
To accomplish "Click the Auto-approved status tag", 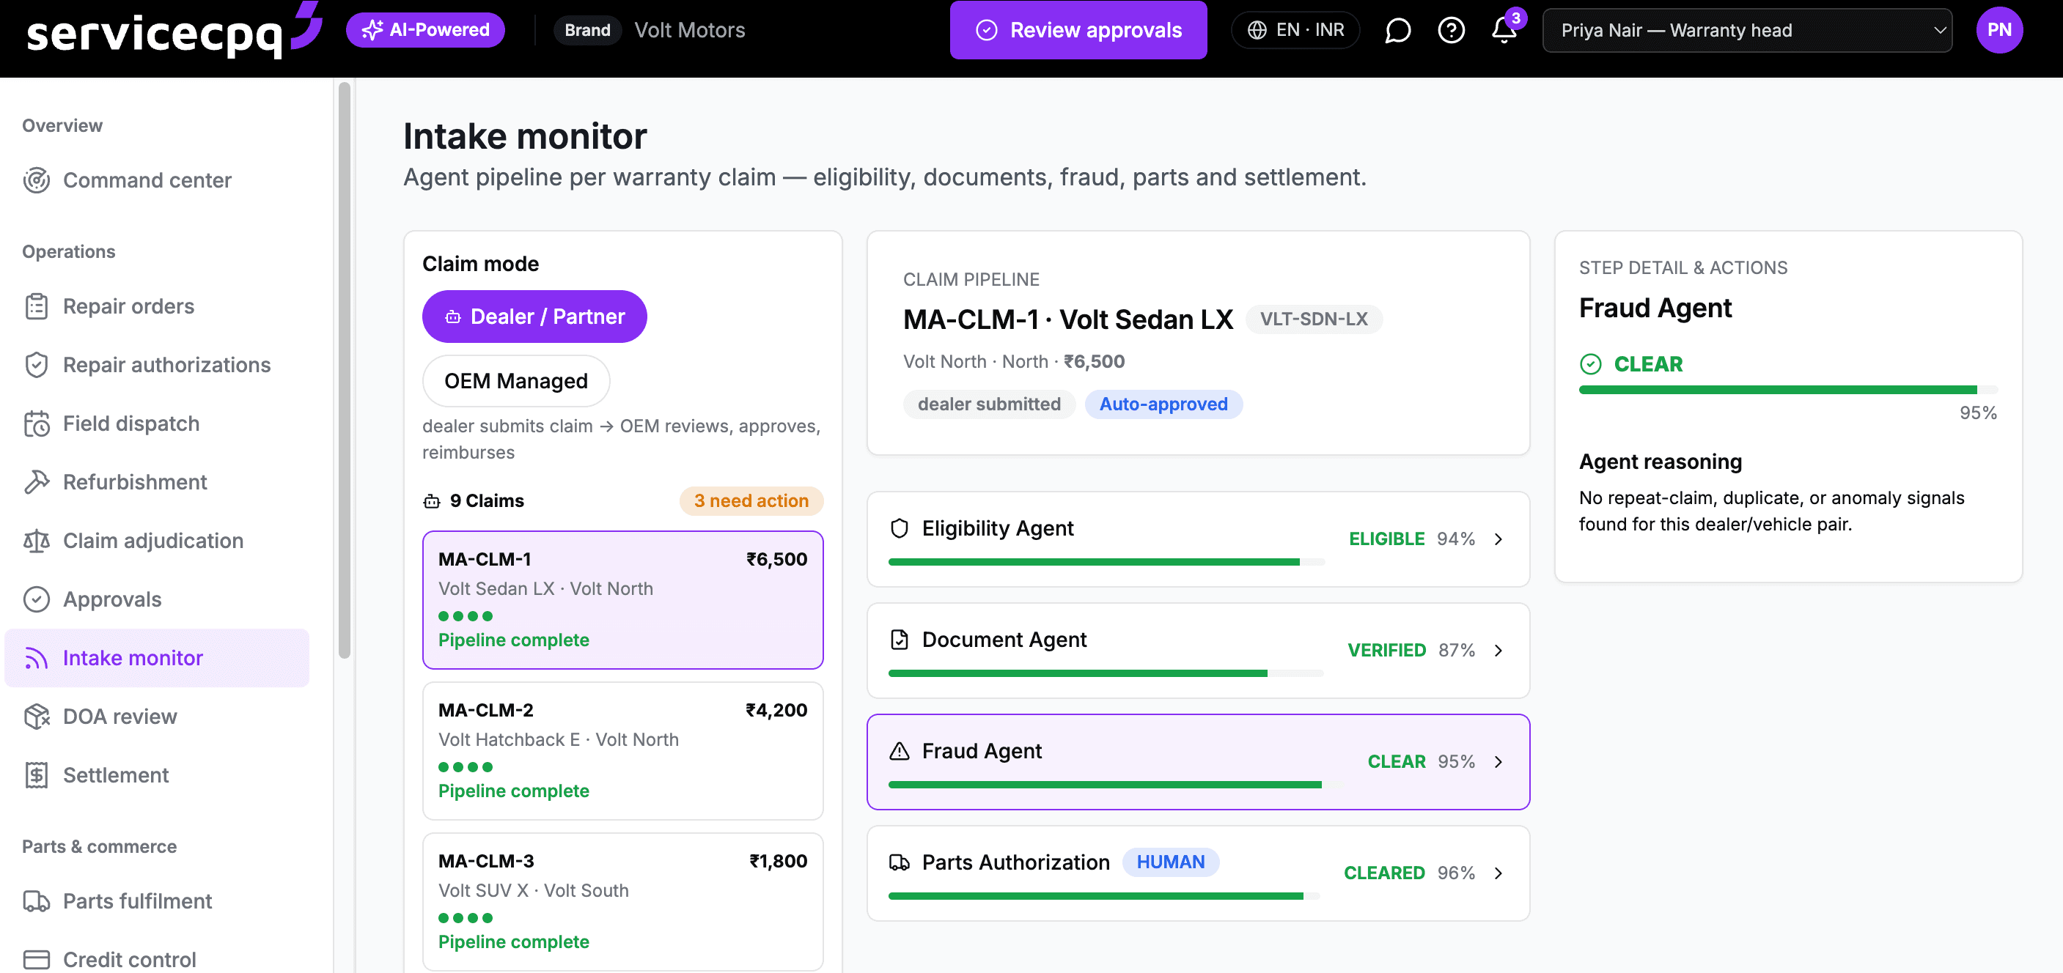I will [1163, 404].
